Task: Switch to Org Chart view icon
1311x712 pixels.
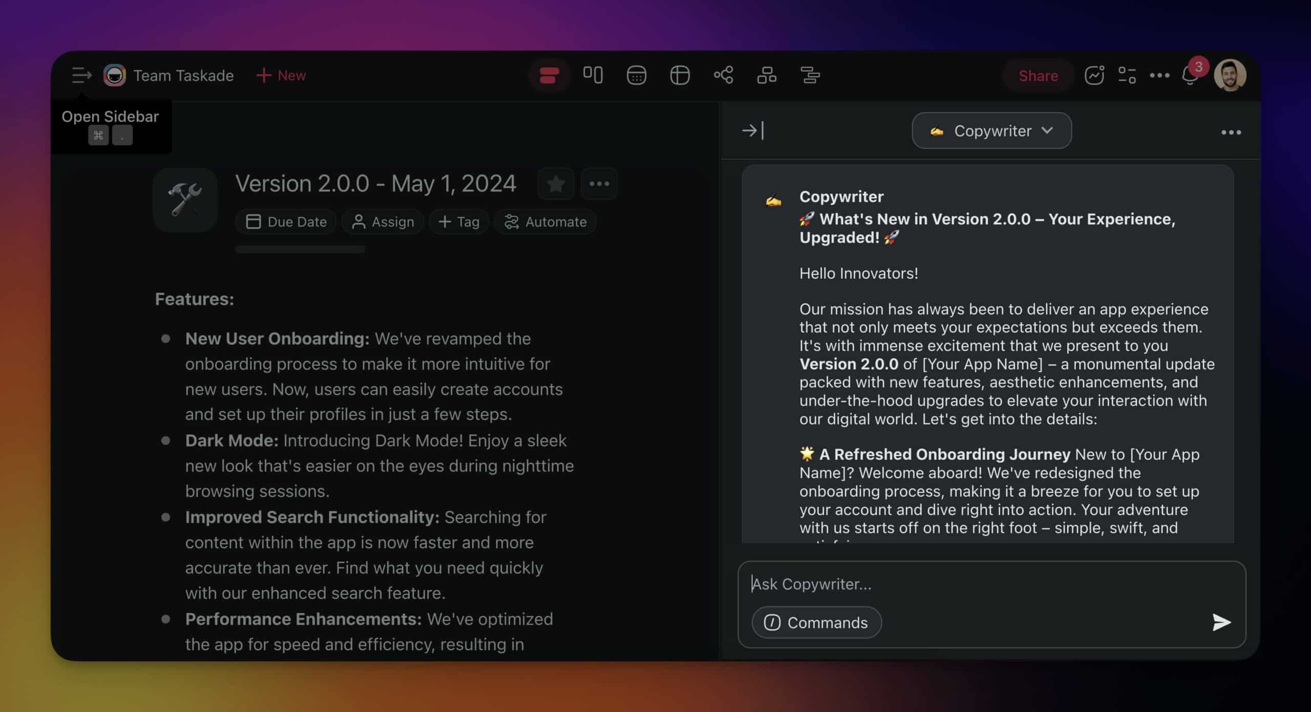Action: tap(767, 76)
